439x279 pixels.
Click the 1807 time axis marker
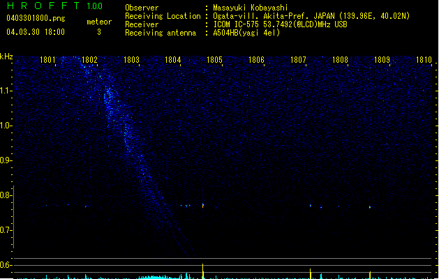coord(299,60)
